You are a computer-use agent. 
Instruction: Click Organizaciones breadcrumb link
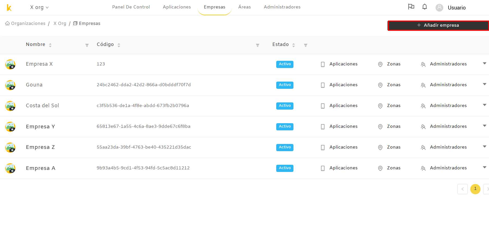point(25,23)
